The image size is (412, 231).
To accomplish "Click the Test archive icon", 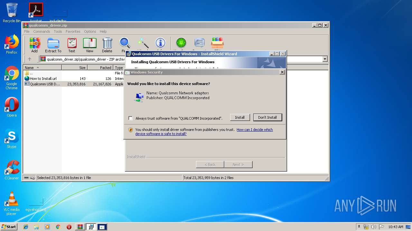I will 72,45.
